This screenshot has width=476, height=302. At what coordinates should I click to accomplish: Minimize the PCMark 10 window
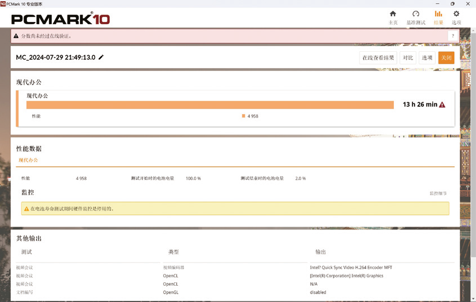(437, 3)
